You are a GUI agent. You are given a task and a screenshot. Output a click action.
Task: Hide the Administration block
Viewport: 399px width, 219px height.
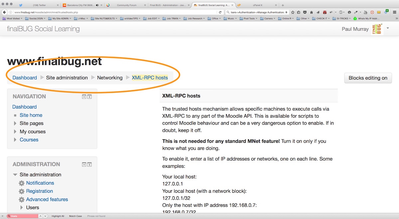(84, 164)
